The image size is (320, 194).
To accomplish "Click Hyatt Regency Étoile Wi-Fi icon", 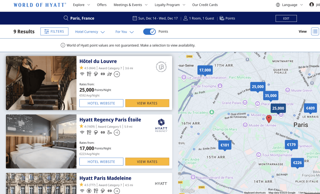I will pos(82,133).
